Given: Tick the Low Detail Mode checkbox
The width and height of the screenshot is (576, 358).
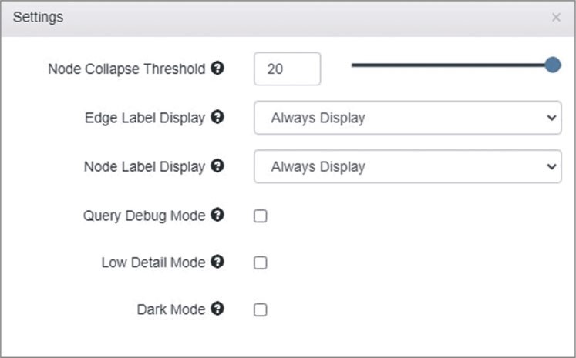Looking at the screenshot, I should (x=261, y=263).
